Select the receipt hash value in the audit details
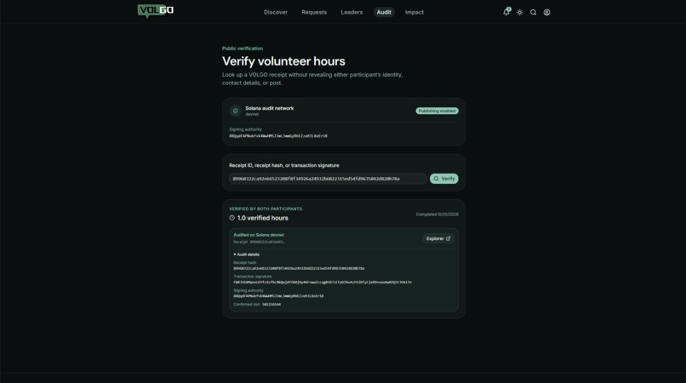The width and height of the screenshot is (686, 383). click(x=299, y=268)
